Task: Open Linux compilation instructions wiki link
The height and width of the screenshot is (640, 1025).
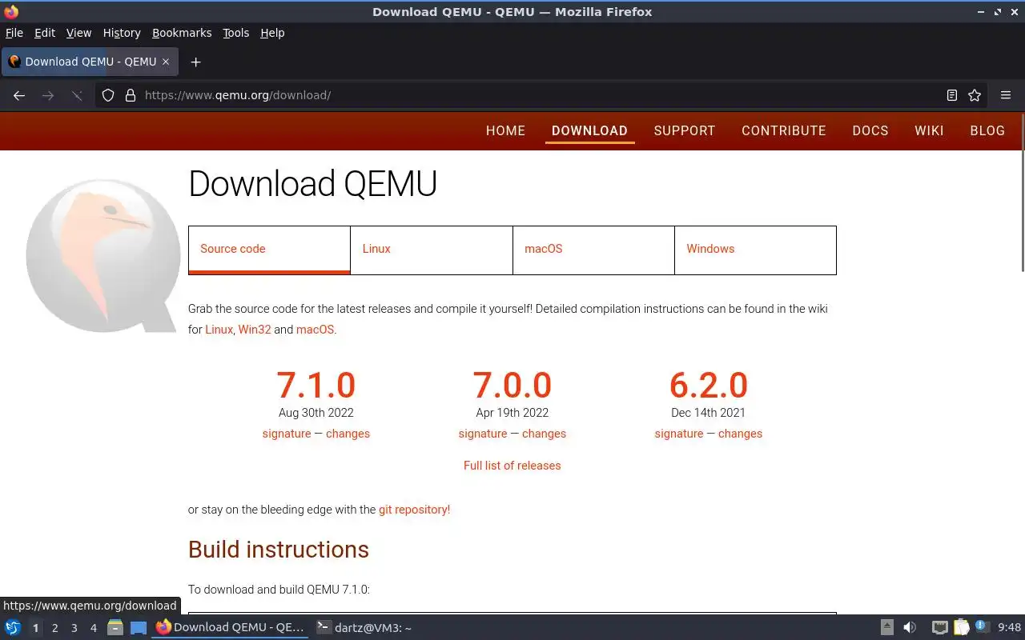Action: click(219, 329)
